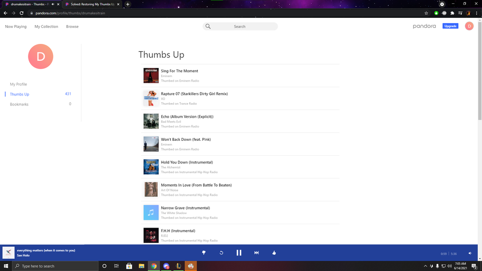Viewport: 482px width, 271px height.
Task: Replay the current track
Action: 221,253
